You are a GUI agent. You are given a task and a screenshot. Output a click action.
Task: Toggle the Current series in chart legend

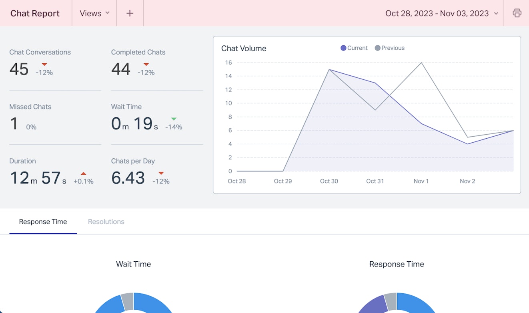click(x=354, y=48)
